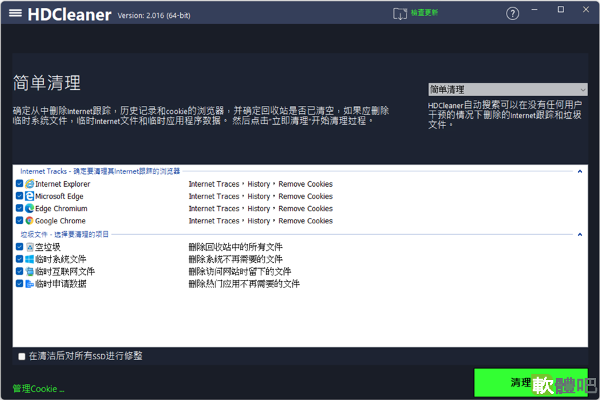The width and height of the screenshot is (600, 400).
Task: Click the Microsoft Edge icon
Action: pos(29,197)
